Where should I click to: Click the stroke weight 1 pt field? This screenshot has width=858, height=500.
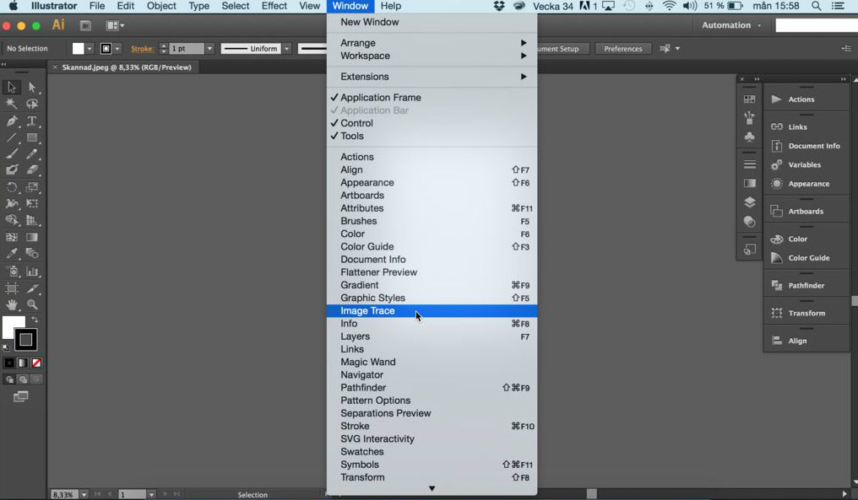pos(186,49)
